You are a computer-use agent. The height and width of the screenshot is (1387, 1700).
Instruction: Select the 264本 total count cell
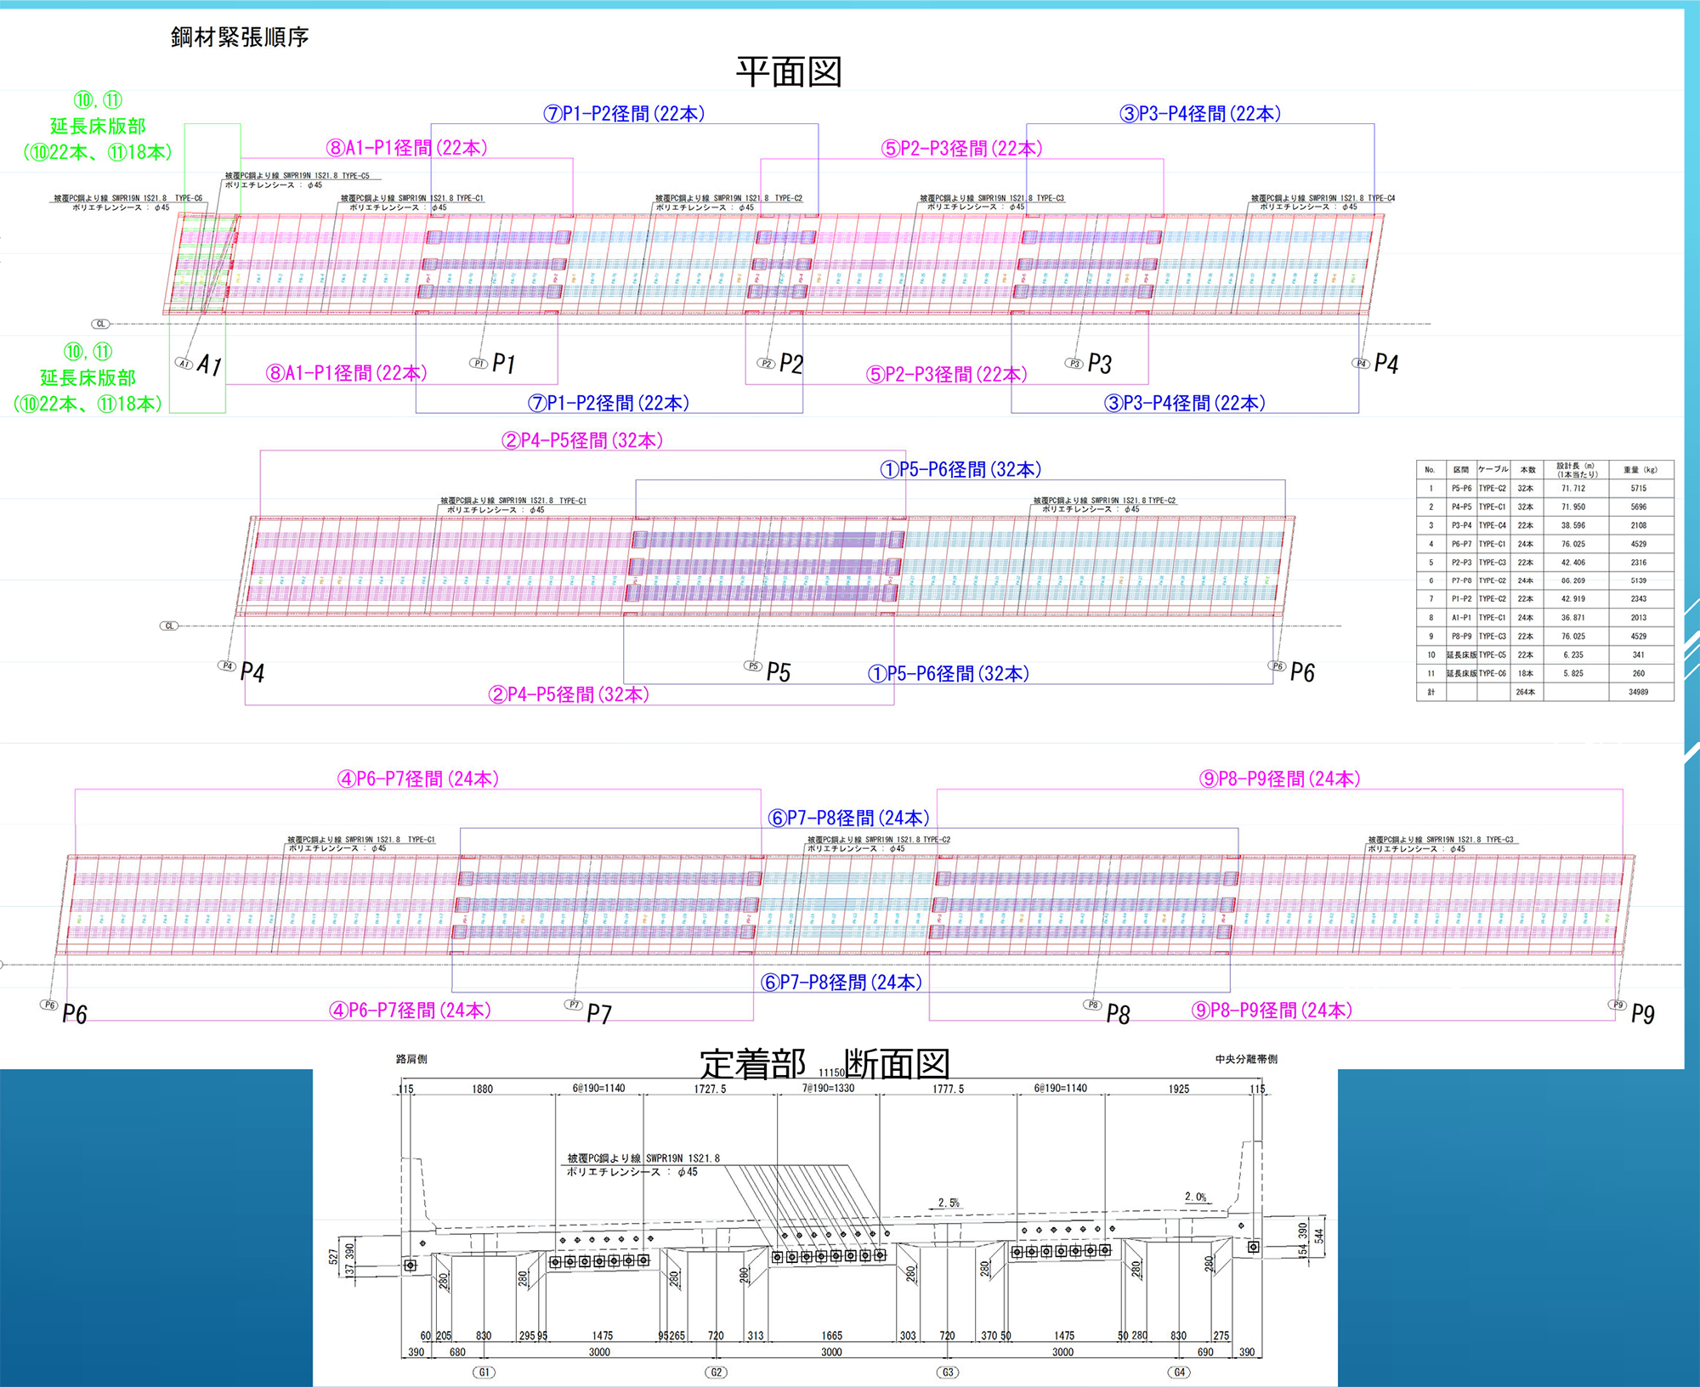(x=1526, y=692)
